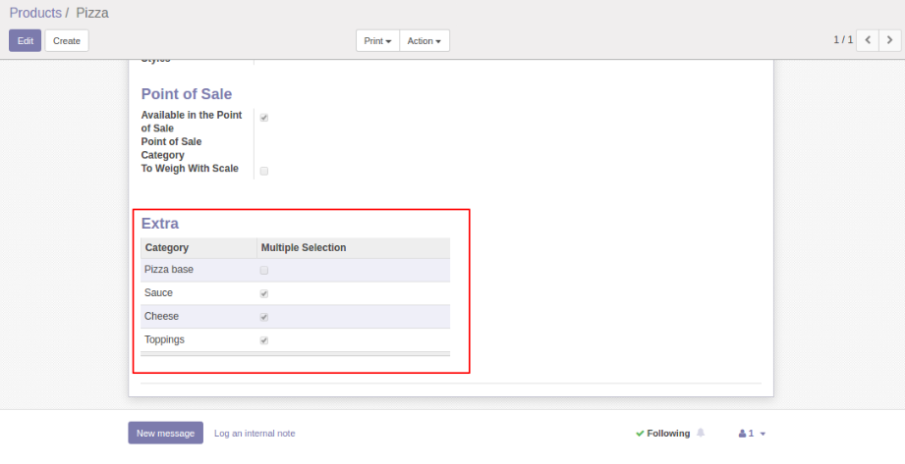Open the Action dropdown
905x464 pixels.
pos(424,41)
